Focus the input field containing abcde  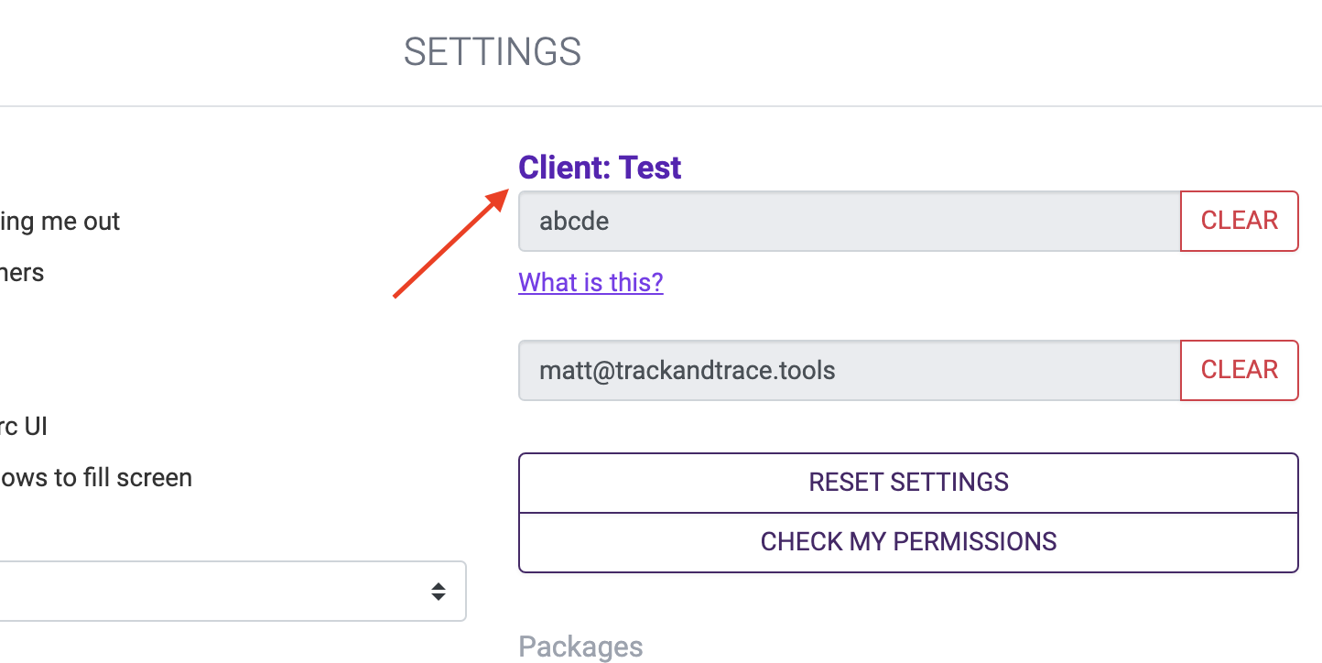coord(849,221)
